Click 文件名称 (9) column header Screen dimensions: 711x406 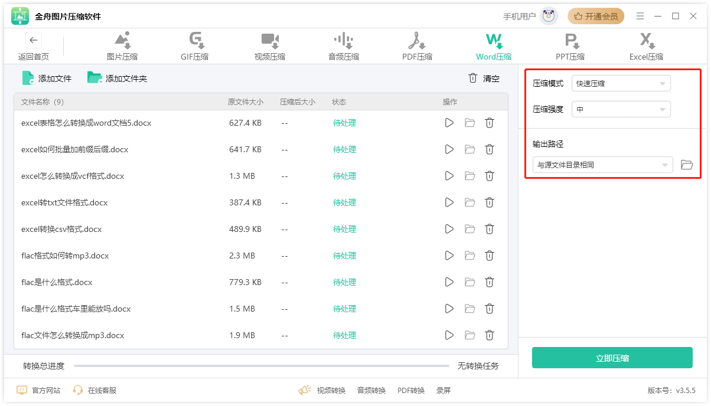[x=43, y=102]
